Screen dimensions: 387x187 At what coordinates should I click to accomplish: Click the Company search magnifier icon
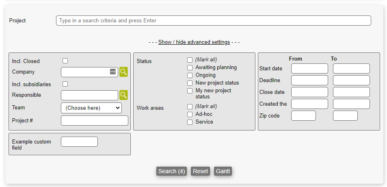[123, 72]
